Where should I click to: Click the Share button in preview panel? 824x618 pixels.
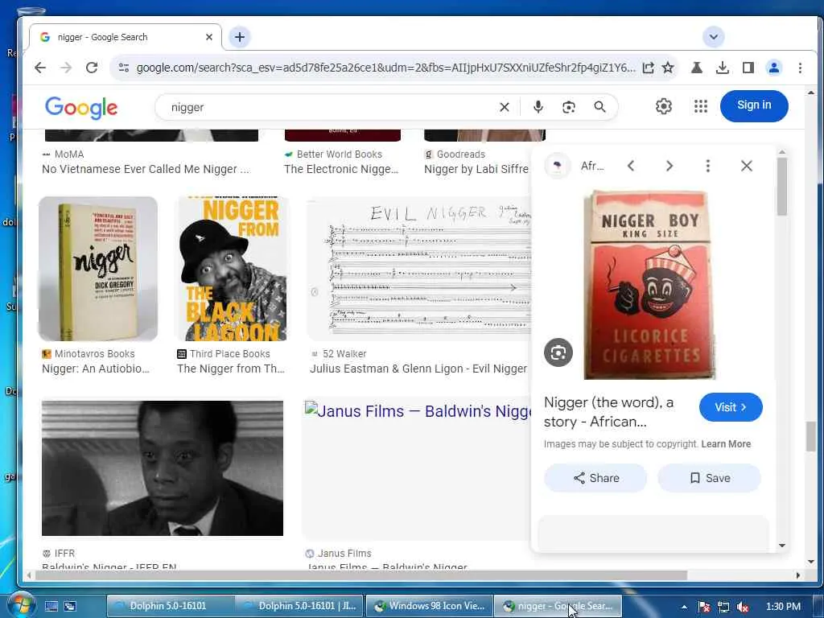595,478
